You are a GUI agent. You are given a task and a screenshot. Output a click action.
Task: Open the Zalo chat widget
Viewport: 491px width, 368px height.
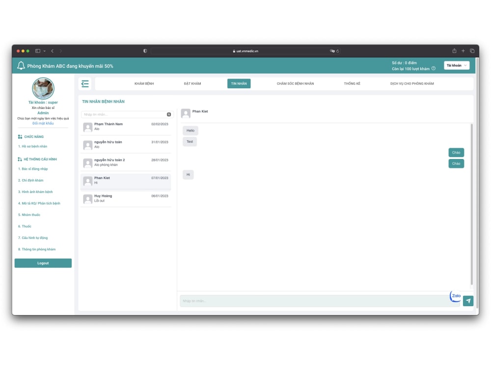[456, 296]
